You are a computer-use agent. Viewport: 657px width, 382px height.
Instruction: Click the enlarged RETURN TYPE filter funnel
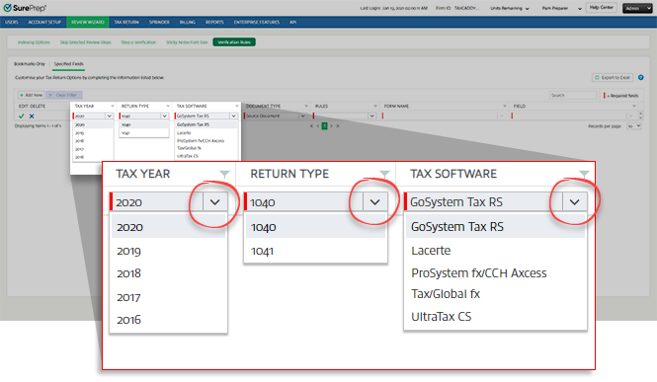point(384,174)
